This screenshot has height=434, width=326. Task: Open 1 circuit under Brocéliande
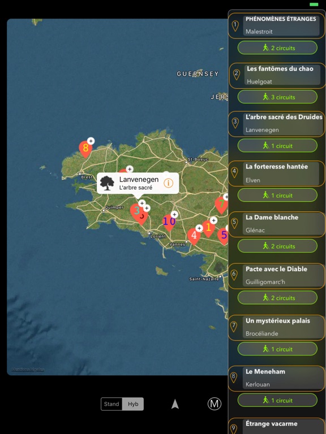tap(277, 349)
